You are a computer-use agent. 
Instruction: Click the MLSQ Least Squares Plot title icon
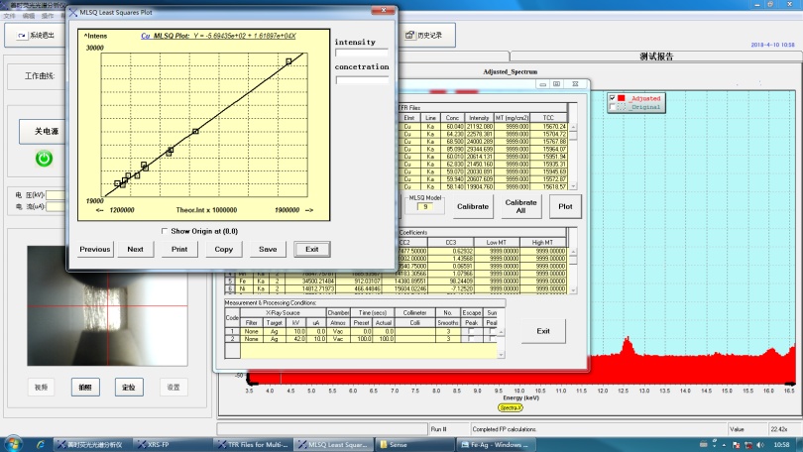(73, 12)
